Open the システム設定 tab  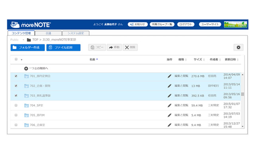tap(76, 33)
